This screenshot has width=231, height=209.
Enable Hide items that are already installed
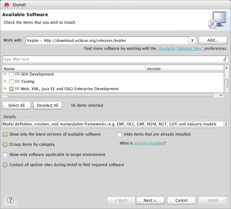pyautogui.click(x=119, y=134)
